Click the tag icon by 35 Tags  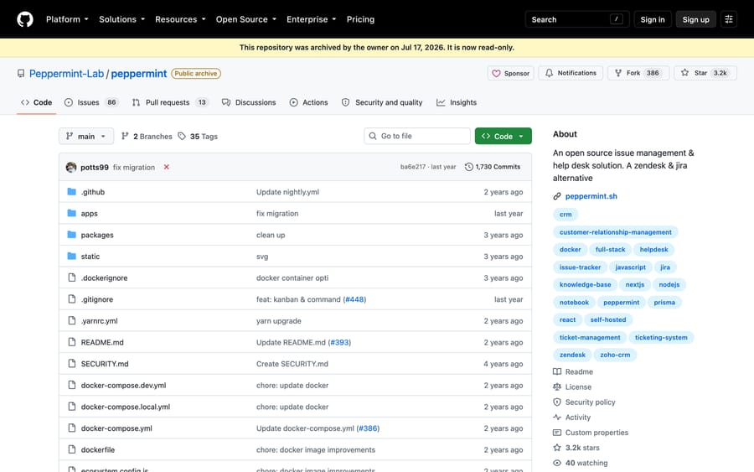tap(182, 136)
